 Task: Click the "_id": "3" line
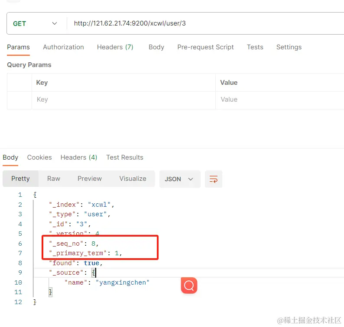point(70,224)
